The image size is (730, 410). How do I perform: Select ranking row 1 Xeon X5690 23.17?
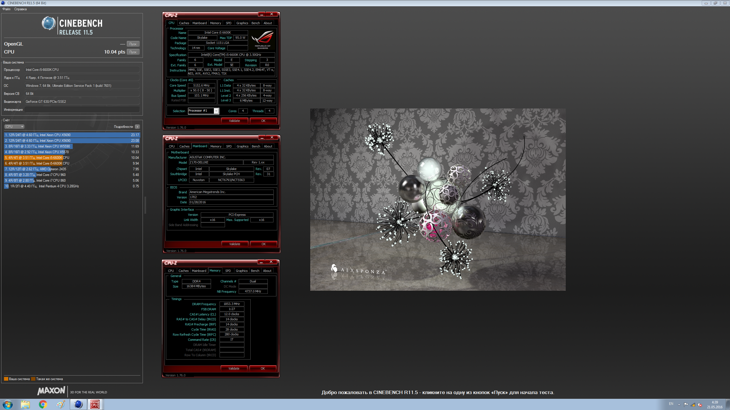72,135
